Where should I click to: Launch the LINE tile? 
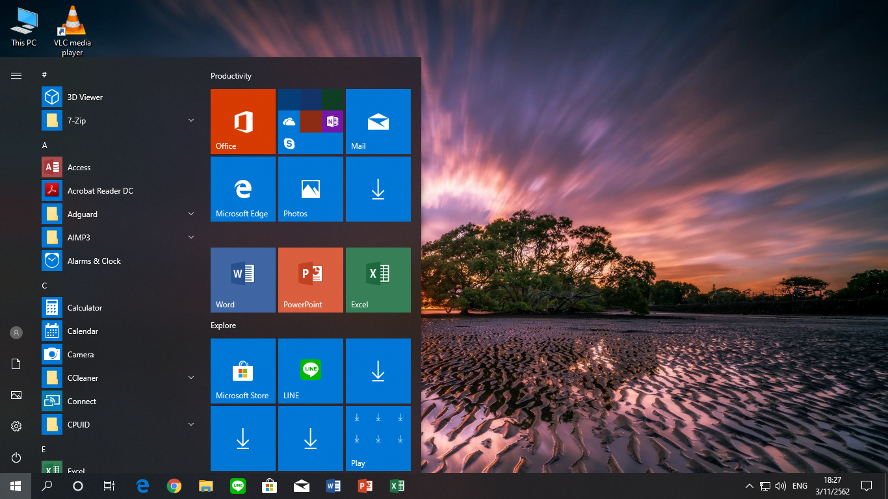311,371
